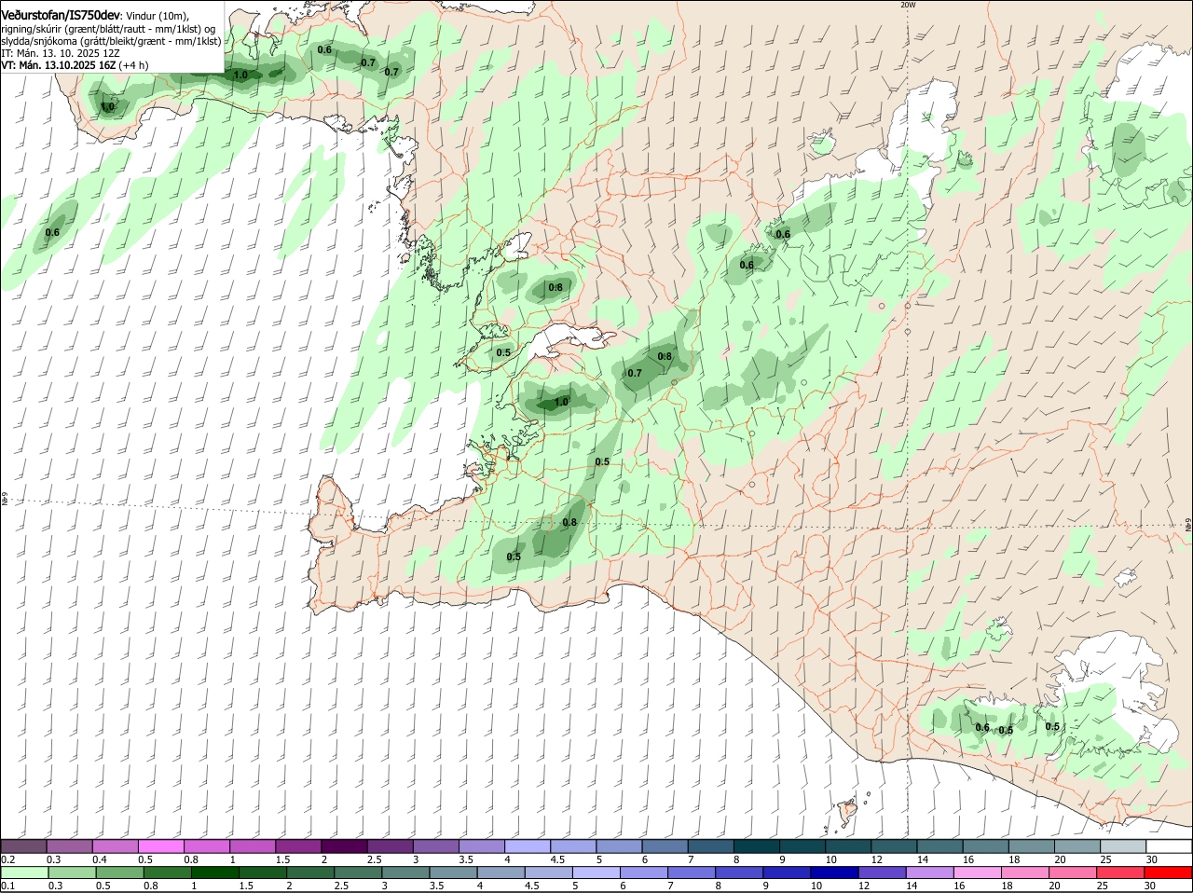Click the 'slydda/snjókoma' legend description line
Screen dimensions: 1193x893
pyautogui.click(x=111, y=41)
